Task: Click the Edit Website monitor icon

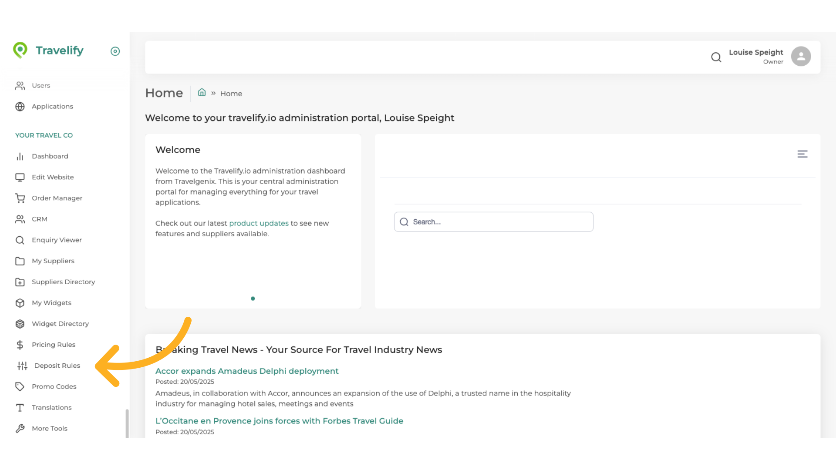Action: (20, 178)
